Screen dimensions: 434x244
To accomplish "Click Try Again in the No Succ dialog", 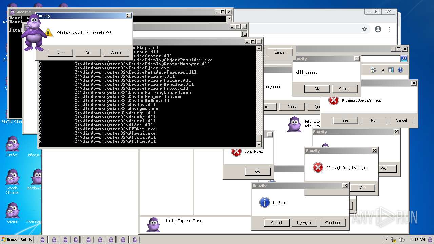I will (304, 223).
